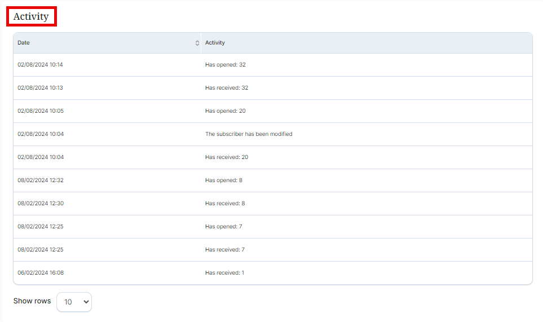
Task: Click the Date column sort arrows icon
Action: (x=197, y=43)
